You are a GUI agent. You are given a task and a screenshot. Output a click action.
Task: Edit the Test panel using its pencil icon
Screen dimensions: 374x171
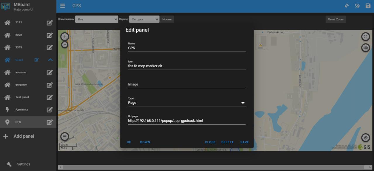pos(50,97)
